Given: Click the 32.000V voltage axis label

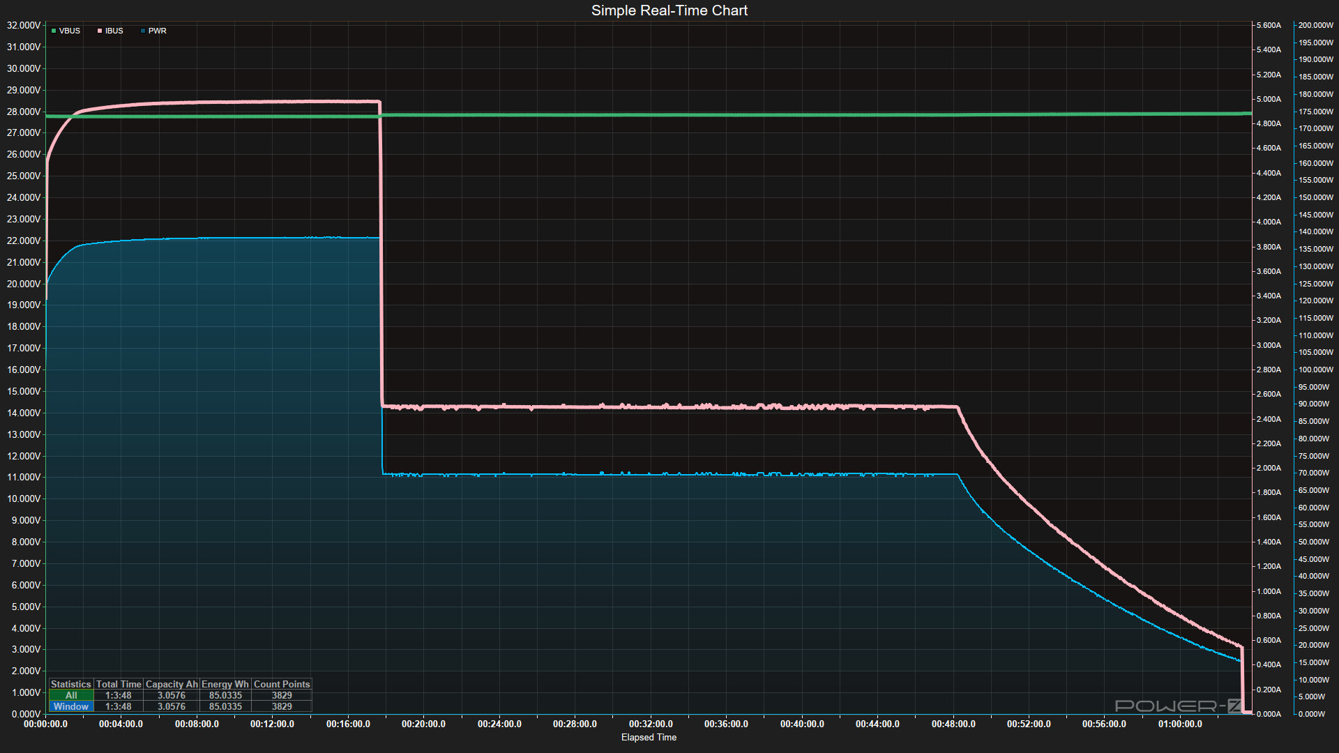Looking at the screenshot, I should tap(24, 25).
